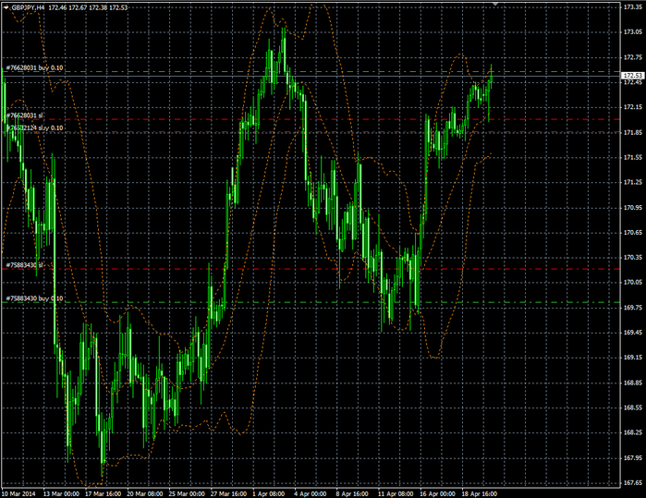Click the 4 Apr 00:00 time label
646x498 pixels.
click(x=311, y=493)
